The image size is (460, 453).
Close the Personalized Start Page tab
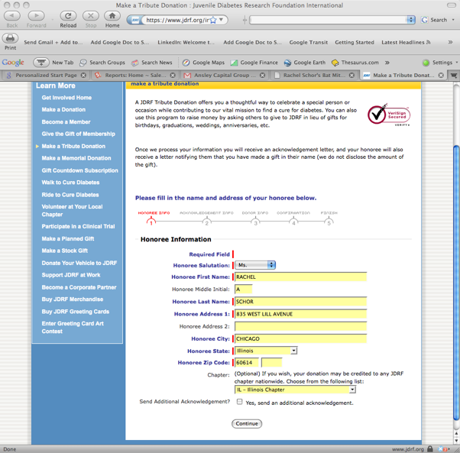pyautogui.click(x=83, y=76)
